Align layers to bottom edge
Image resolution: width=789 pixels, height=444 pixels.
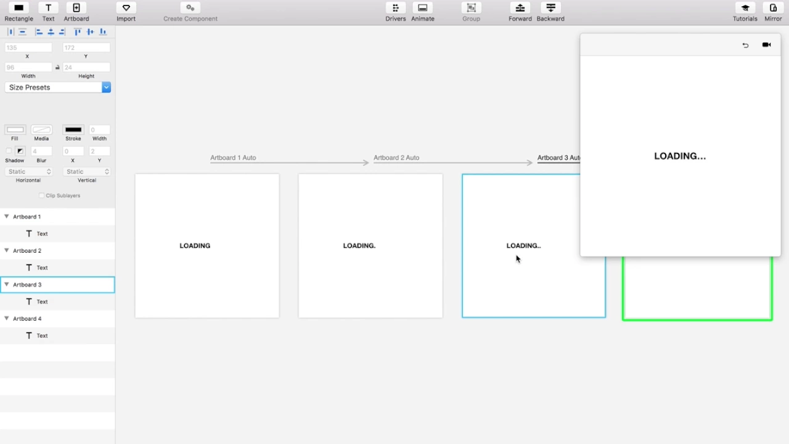tap(103, 32)
